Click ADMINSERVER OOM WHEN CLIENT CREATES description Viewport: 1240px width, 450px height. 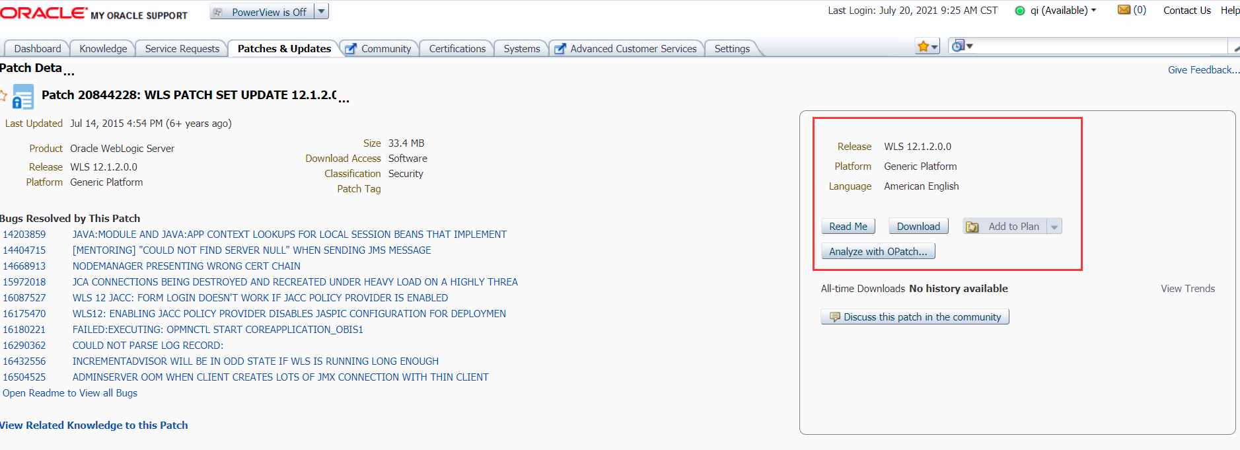(x=281, y=377)
